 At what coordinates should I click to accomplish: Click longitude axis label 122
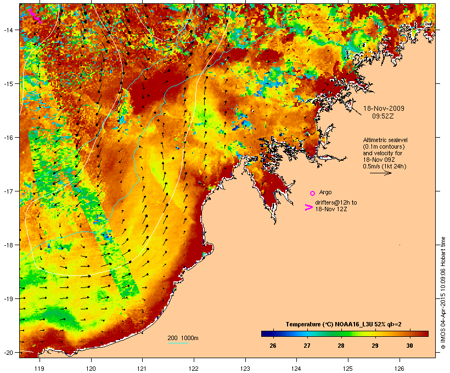pos(194,369)
